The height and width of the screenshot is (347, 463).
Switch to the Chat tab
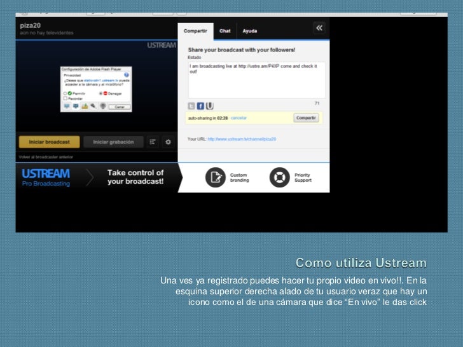point(225,31)
